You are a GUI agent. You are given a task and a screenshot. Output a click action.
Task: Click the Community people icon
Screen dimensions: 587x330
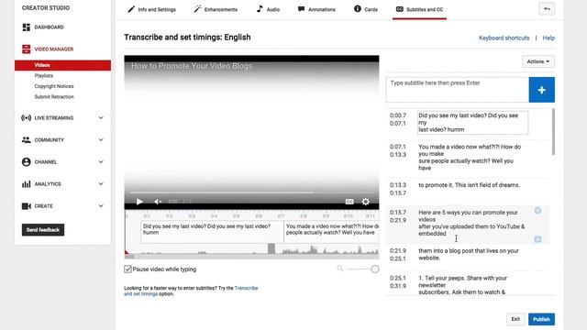point(27,140)
